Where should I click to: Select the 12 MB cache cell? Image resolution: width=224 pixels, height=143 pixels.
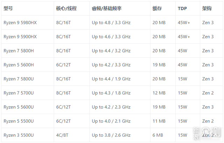[159, 93]
